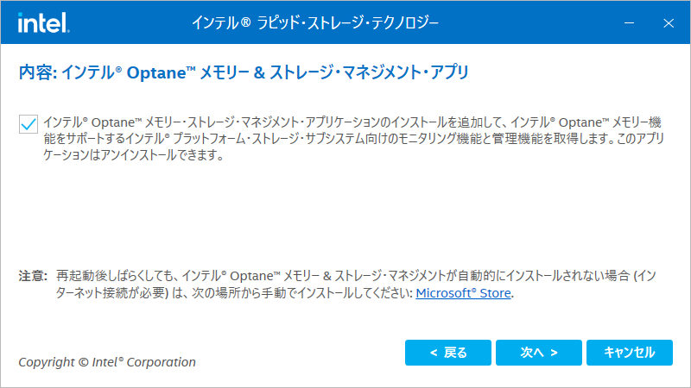Image resolution: width=691 pixels, height=388 pixels.
Task: Click the Copyright © Intel Corporation text
Action: tap(107, 362)
